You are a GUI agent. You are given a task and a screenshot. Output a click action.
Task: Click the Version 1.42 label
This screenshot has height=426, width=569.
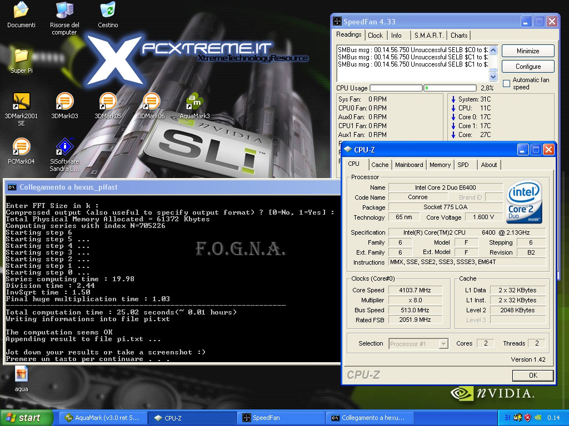(528, 359)
